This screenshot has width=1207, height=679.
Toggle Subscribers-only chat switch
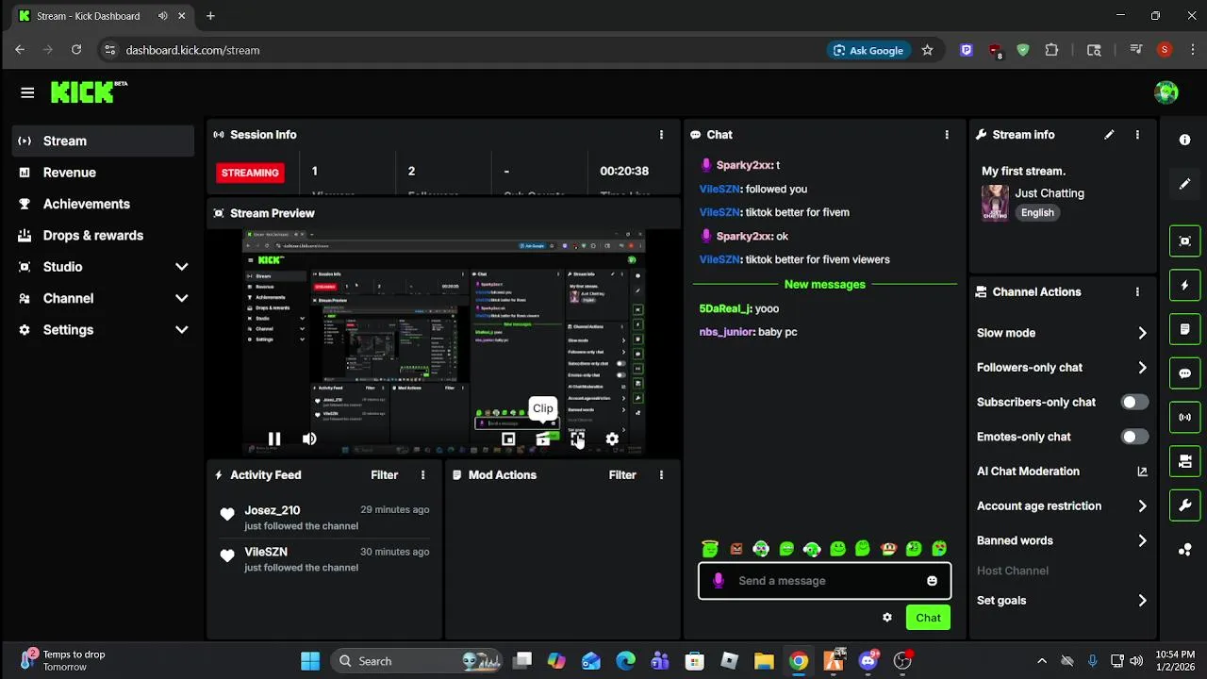[x=1134, y=402]
